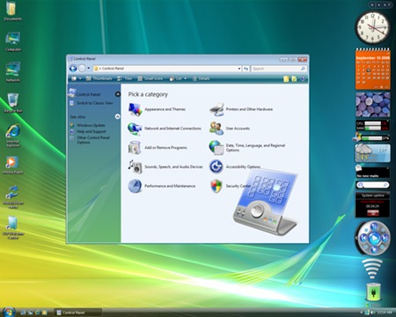Open Accessibility Options icon
The height and width of the screenshot is (317, 396).
[x=216, y=166]
